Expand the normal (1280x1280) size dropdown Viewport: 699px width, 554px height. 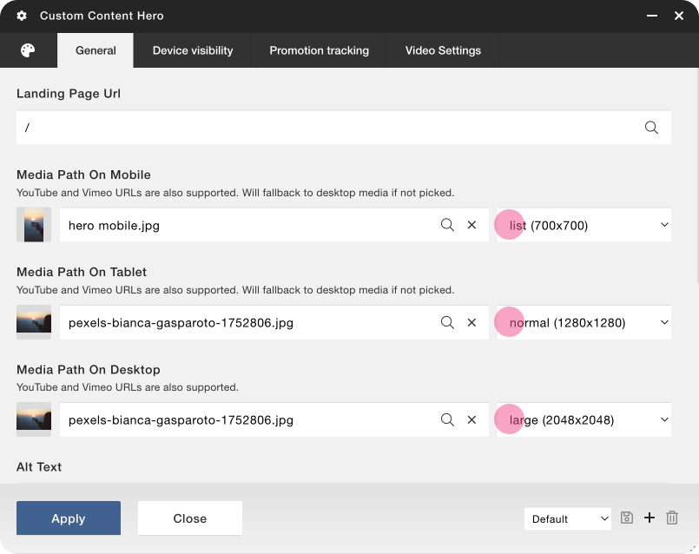[584, 322]
